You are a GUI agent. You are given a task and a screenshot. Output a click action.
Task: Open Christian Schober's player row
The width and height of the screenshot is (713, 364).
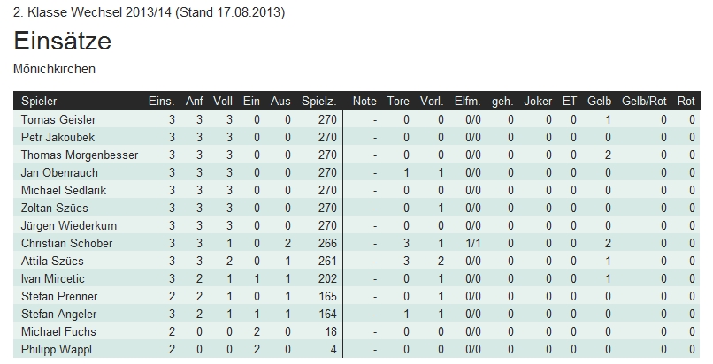65,243
